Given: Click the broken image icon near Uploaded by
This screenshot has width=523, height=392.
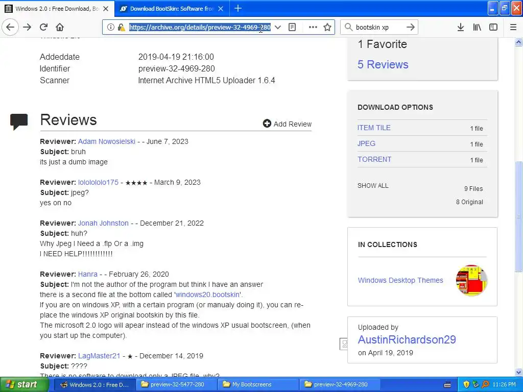Looking at the screenshot, I should pos(344,344).
